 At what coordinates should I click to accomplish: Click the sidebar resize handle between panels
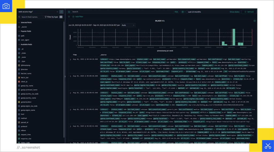point(65,76)
